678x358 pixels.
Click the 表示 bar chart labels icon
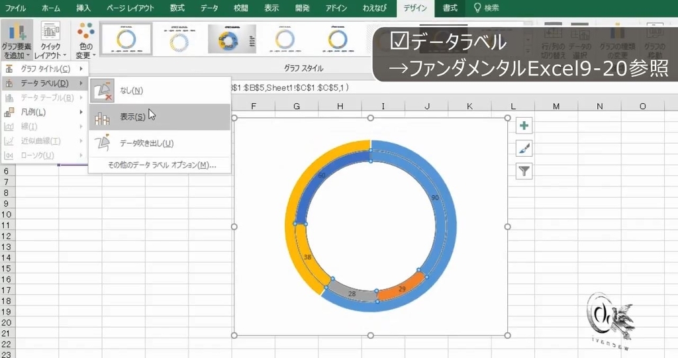[103, 117]
